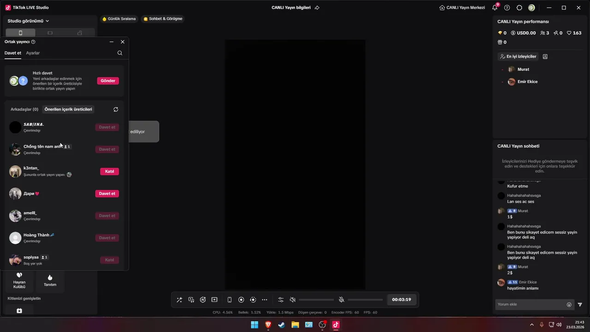
Task: Select the Önerilen içerik üreticileri tab
Action: coord(68,109)
